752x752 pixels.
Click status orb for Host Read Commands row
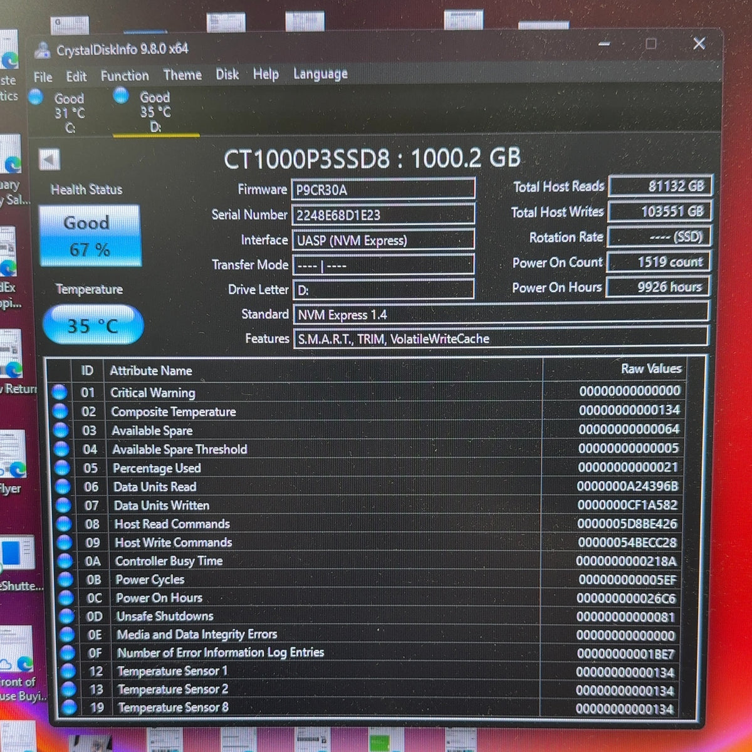pyautogui.click(x=64, y=523)
